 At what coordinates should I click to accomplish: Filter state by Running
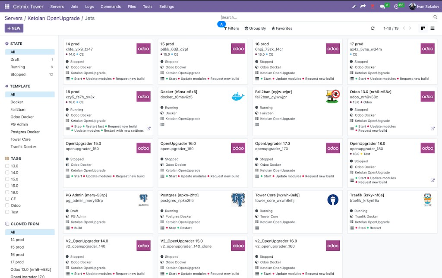pos(18,67)
